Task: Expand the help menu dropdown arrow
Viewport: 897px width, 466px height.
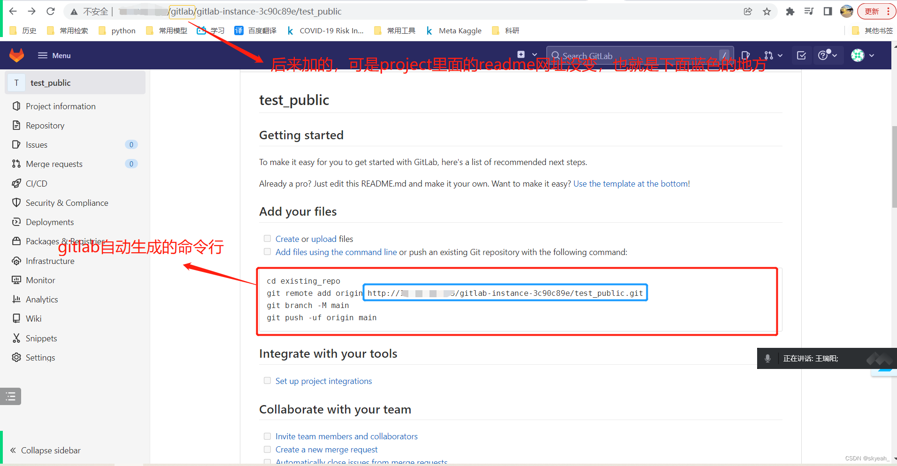Action: 835,55
